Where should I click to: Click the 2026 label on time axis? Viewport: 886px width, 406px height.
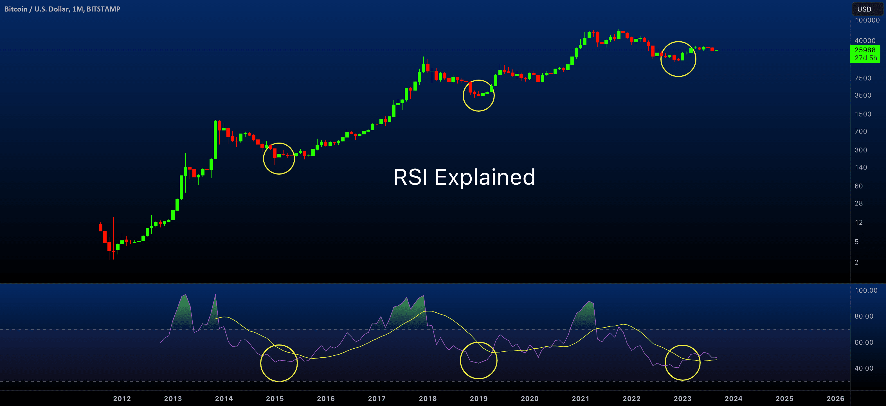835,398
